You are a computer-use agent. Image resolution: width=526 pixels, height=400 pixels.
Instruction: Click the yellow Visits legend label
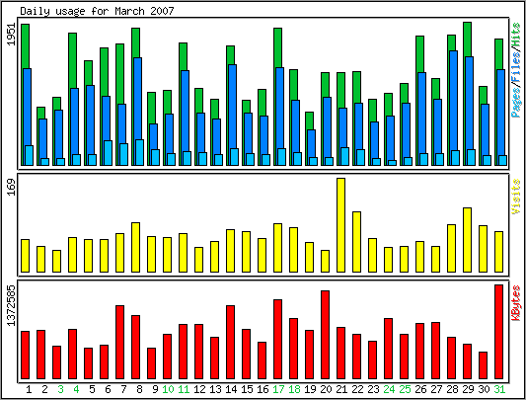point(516,197)
